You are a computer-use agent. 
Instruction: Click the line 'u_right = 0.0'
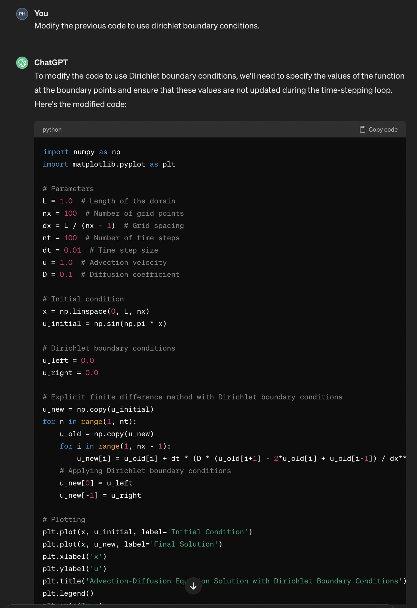coord(70,373)
